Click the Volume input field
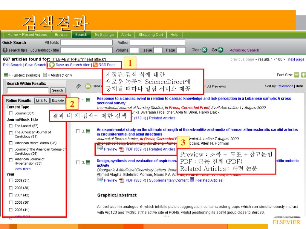This screenshot has height=229, width=306. pyautogui.click(x=134, y=50)
